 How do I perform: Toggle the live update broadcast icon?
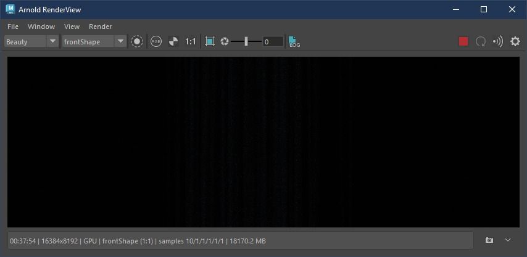[x=498, y=41]
